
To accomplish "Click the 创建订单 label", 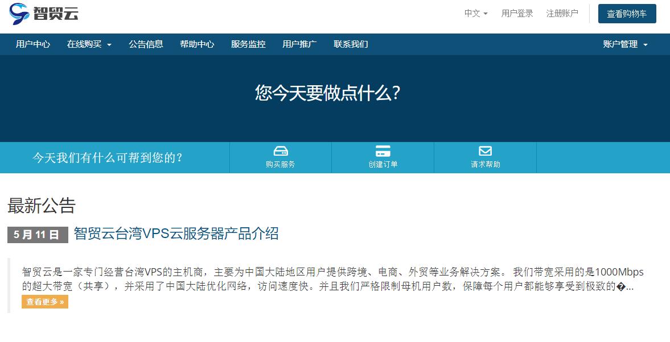I will point(383,164).
